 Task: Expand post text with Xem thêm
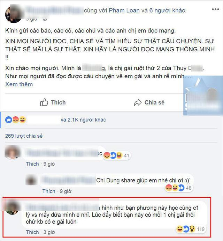(x=19, y=84)
